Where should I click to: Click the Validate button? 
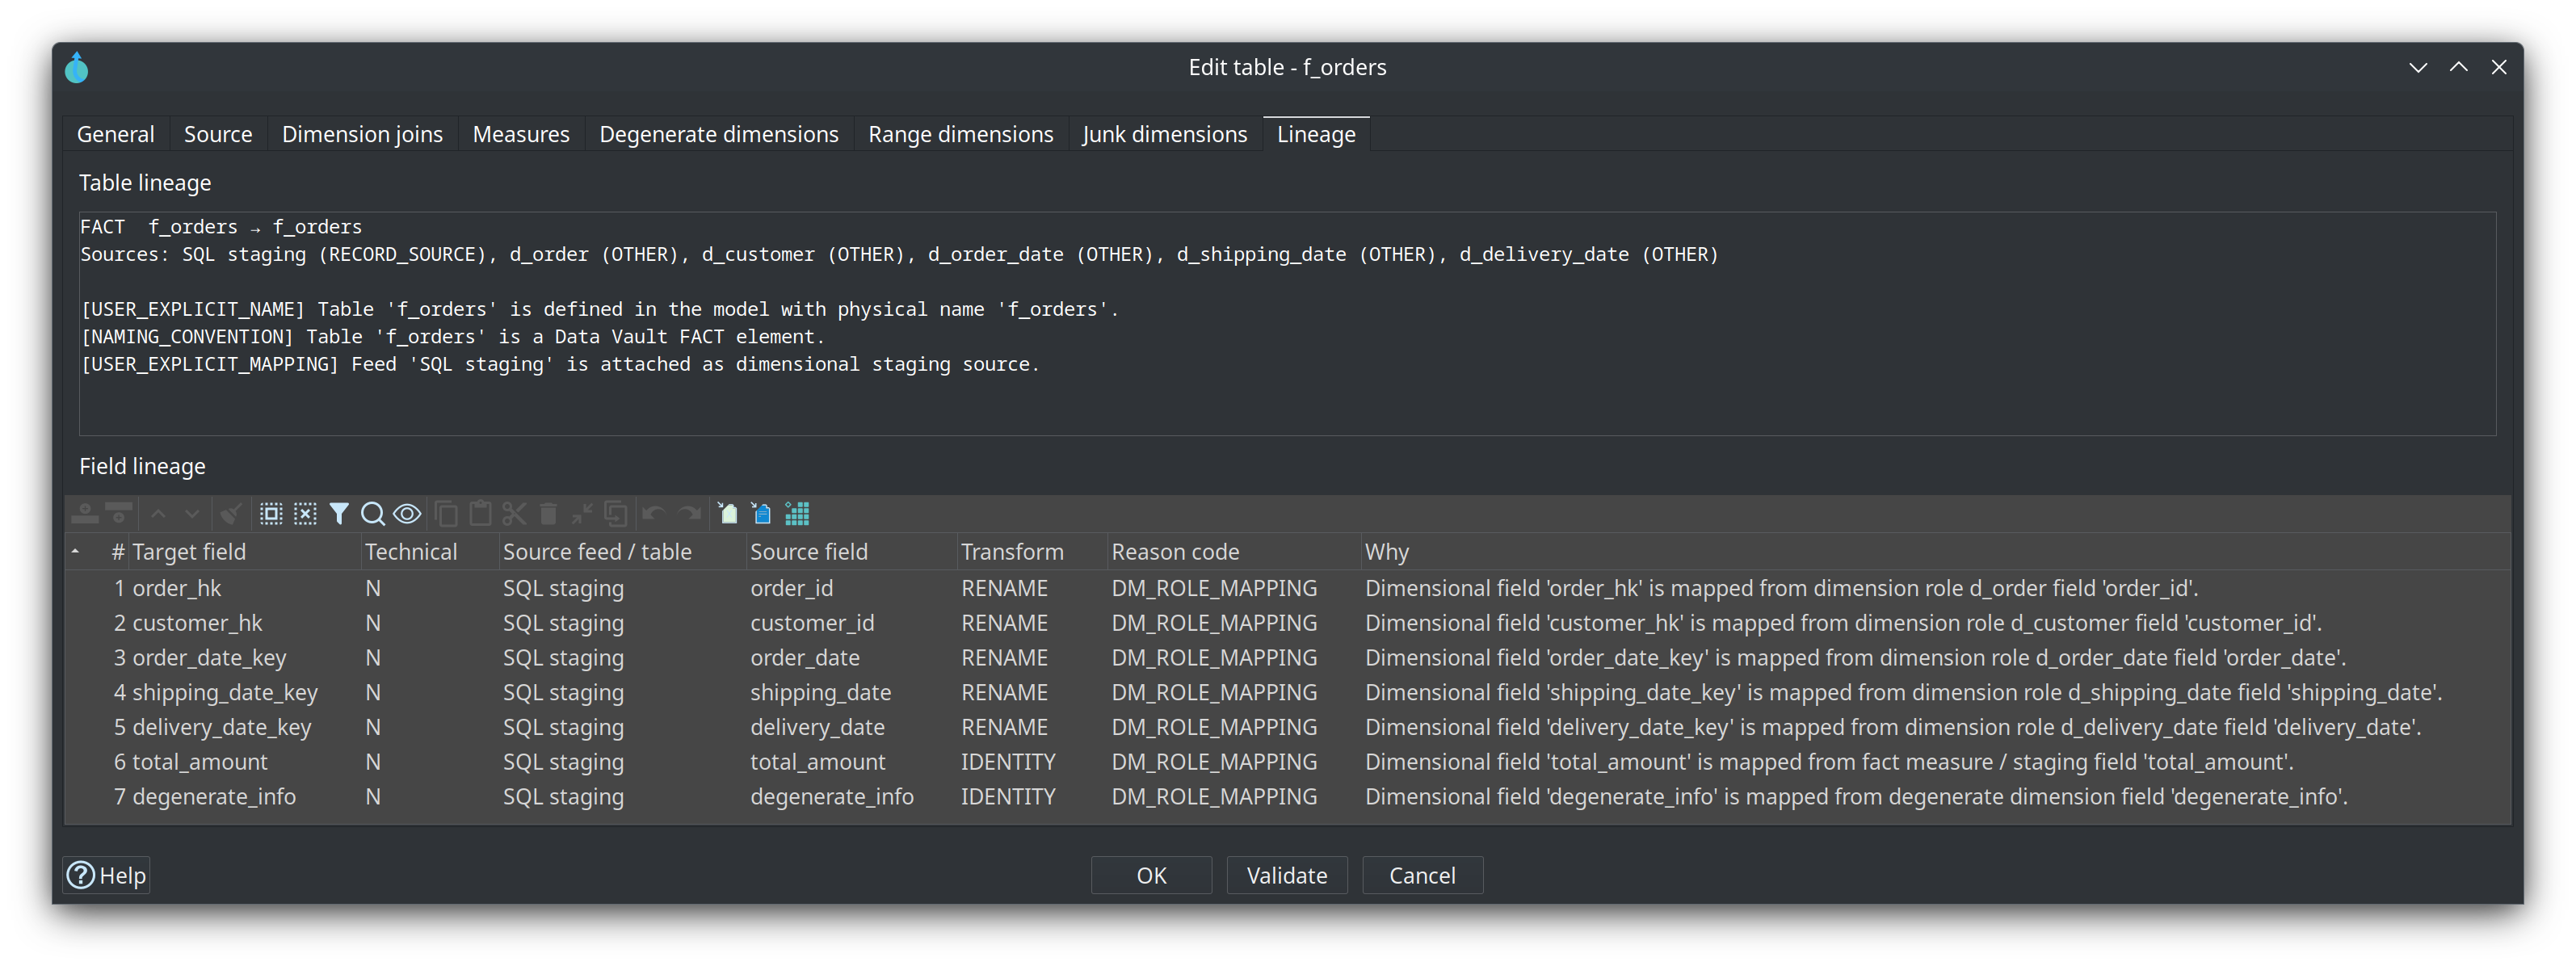coord(1287,875)
